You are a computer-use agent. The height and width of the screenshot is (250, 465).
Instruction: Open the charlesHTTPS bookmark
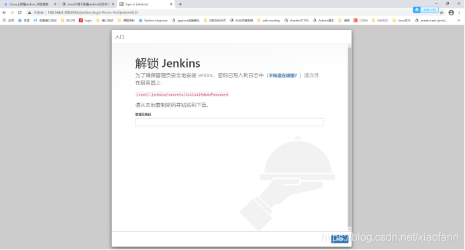(297, 20)
